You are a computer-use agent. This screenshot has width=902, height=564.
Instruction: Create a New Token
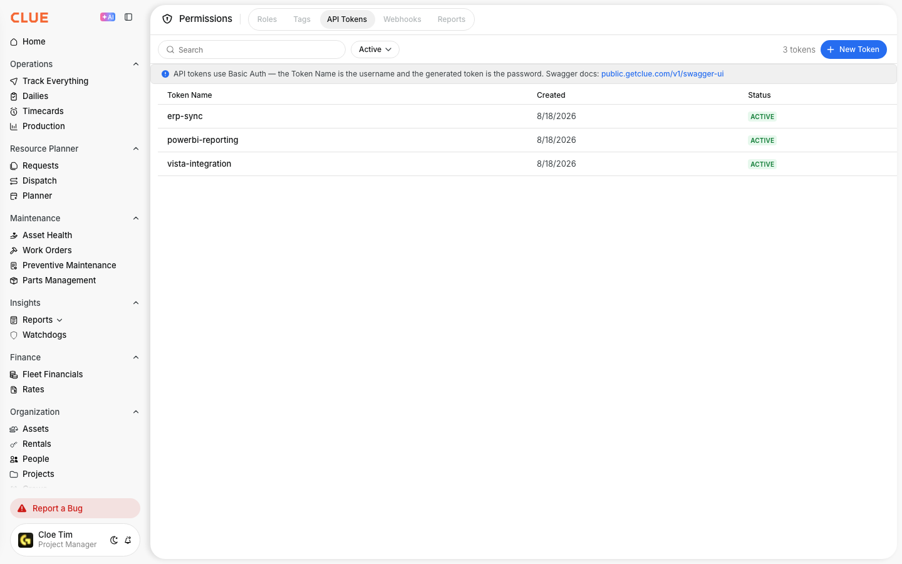point(854,50)
